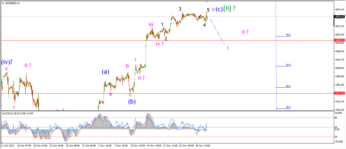Select the 61.8 Fibonacci level label

point(288,65)
